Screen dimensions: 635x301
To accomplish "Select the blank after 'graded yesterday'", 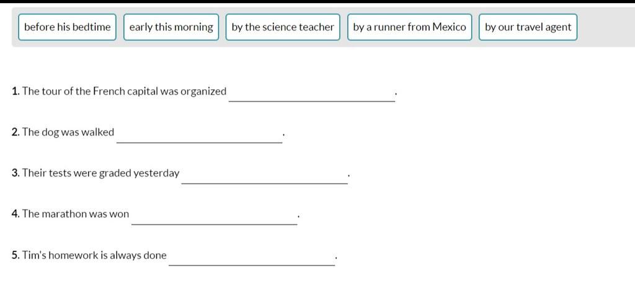I will 264,176.
